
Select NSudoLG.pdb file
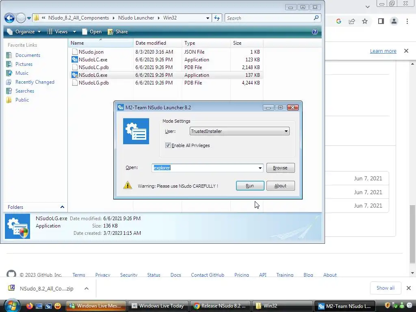click(94, 83)
